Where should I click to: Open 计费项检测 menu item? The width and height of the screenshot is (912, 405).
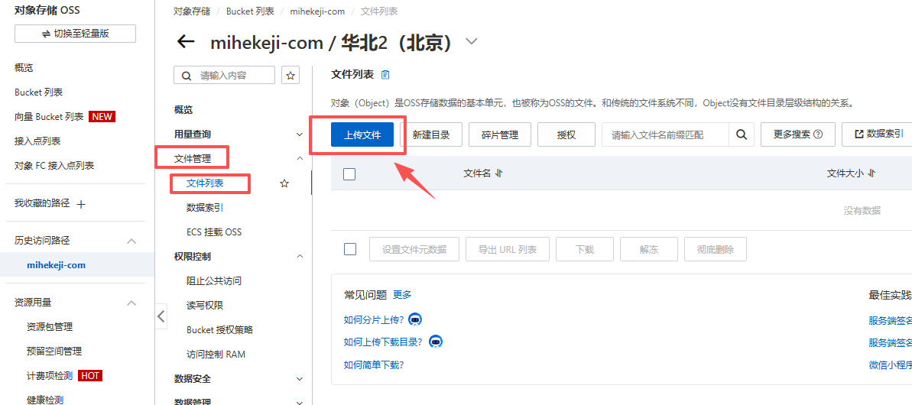point(50,375)
